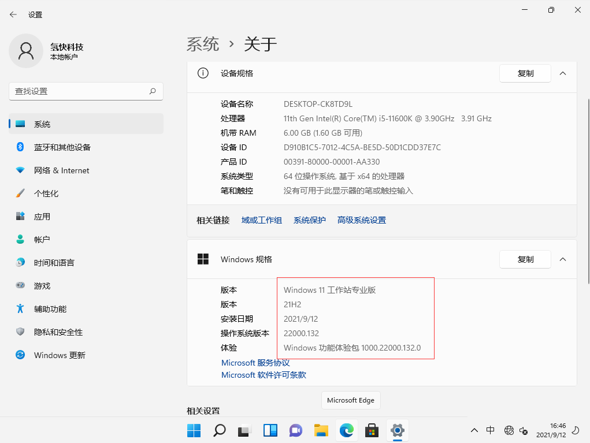Open 隐私和安全性 settings

(x=86, y=332)
